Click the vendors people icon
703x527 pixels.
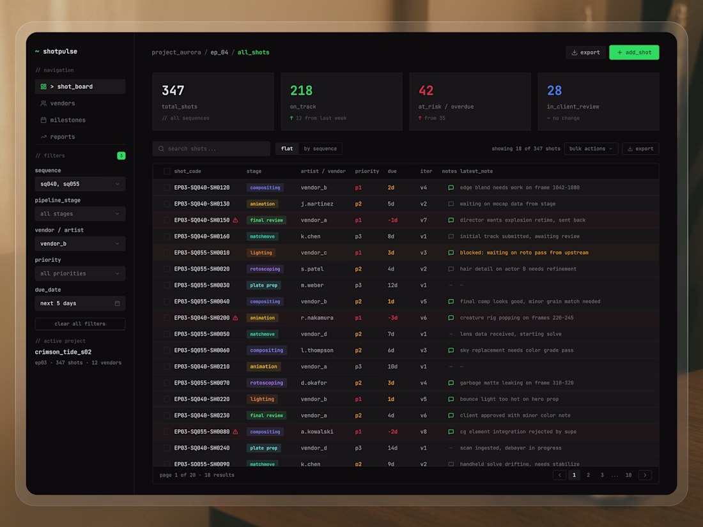tap(43, 103)
